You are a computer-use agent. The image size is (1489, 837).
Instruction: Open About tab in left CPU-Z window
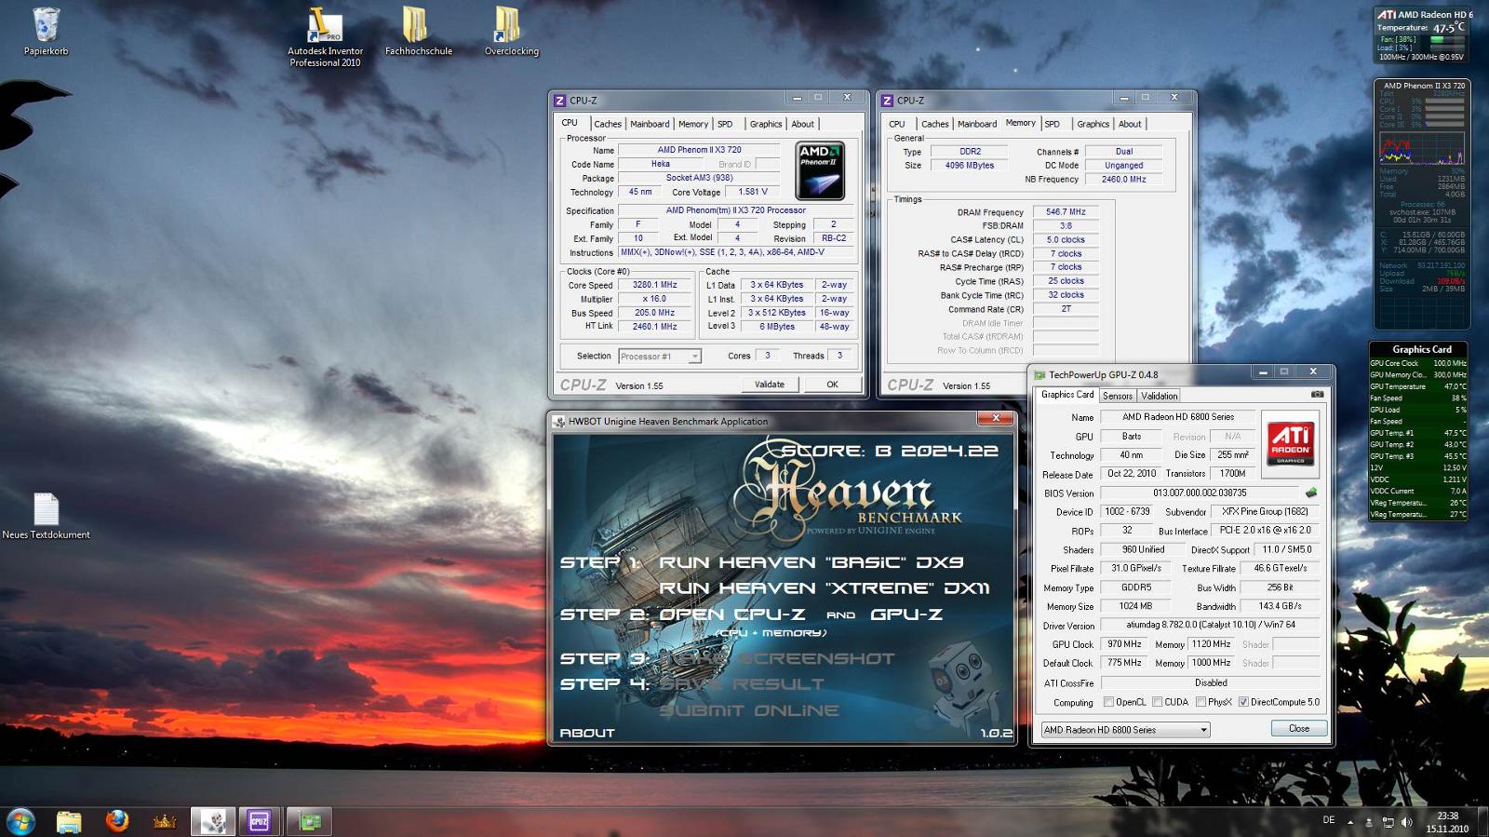coord(803,124)
